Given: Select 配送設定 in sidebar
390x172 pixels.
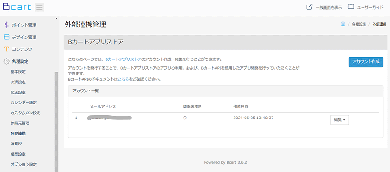Looking at the screenshot, I should (x=18, y=92).
